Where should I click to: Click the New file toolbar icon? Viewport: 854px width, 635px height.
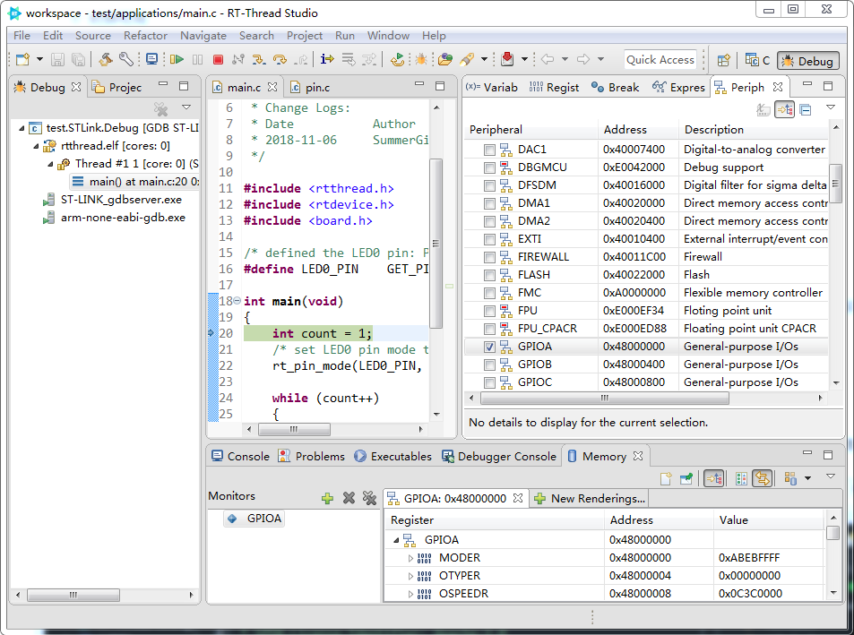pyautogui.click(x=23, y=59)
